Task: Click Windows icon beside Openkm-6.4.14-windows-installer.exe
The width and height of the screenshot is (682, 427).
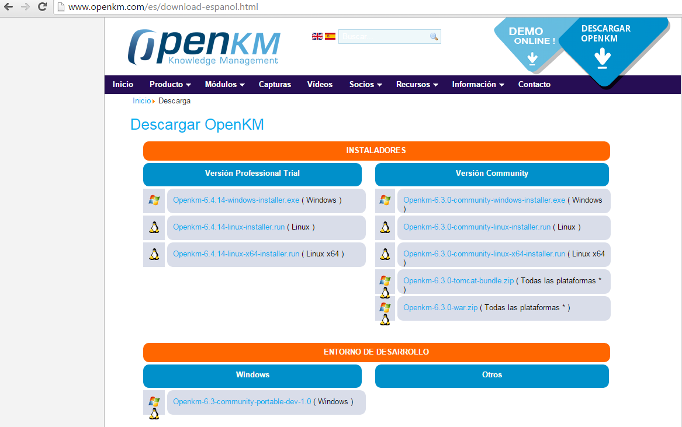Action: (x=154, y=200)
